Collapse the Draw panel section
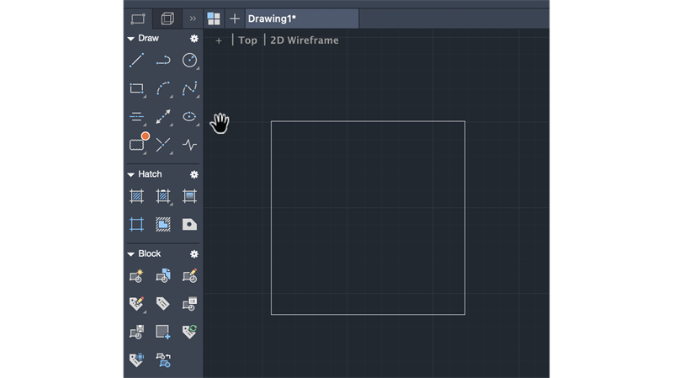Screen dimensions: 673x378 [131, 39]
